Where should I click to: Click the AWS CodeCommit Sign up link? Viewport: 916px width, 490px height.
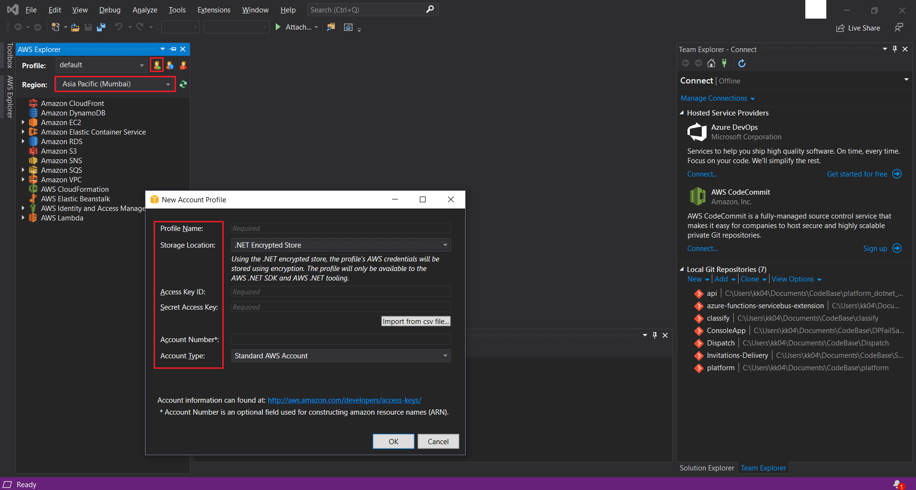875,249
